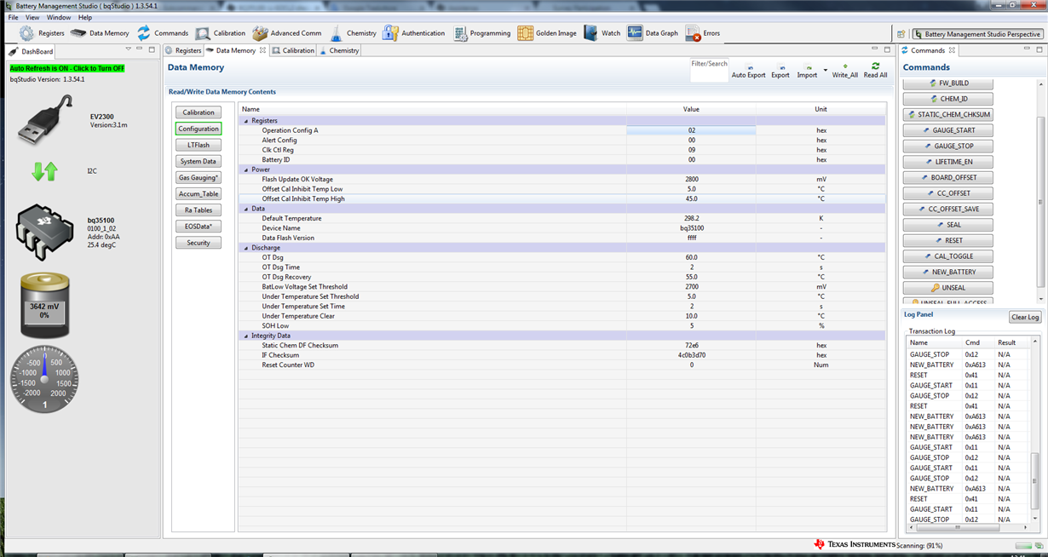Open the Import dropdown arrow
1048x557 pixels.
tap(826, 70)
